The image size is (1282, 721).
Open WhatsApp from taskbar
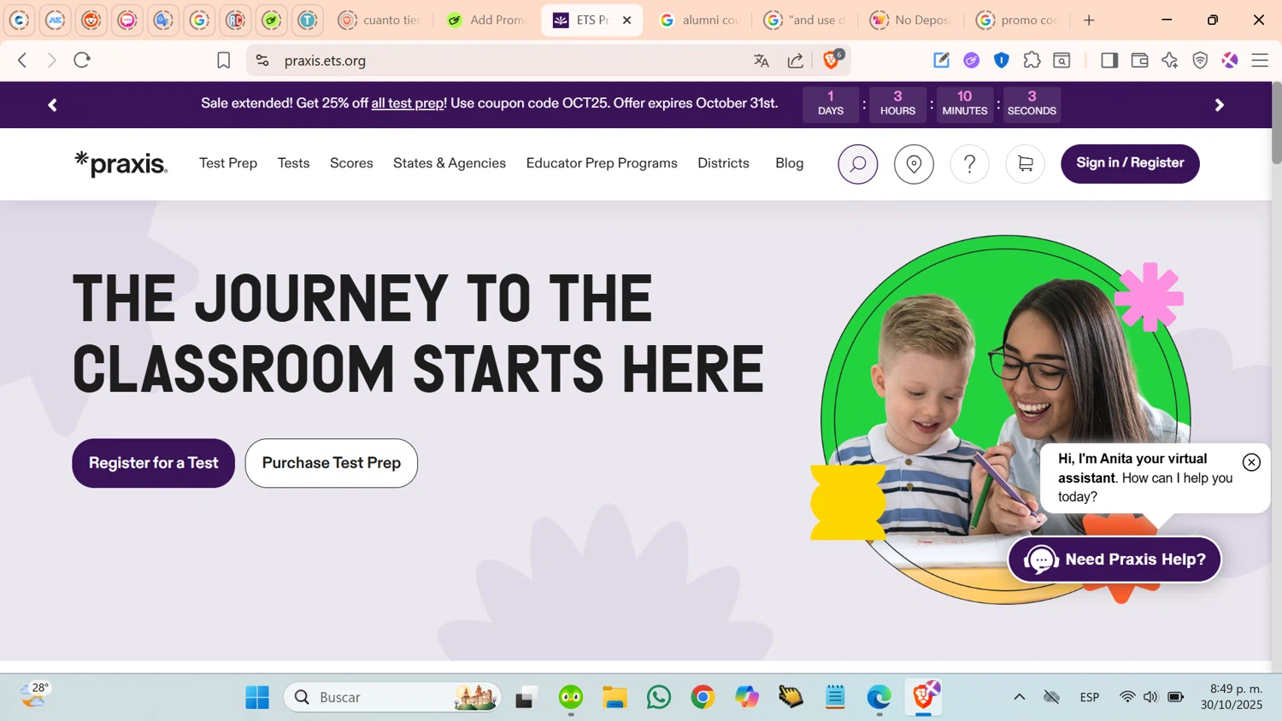pyautogui.click(x=659, y=697)
